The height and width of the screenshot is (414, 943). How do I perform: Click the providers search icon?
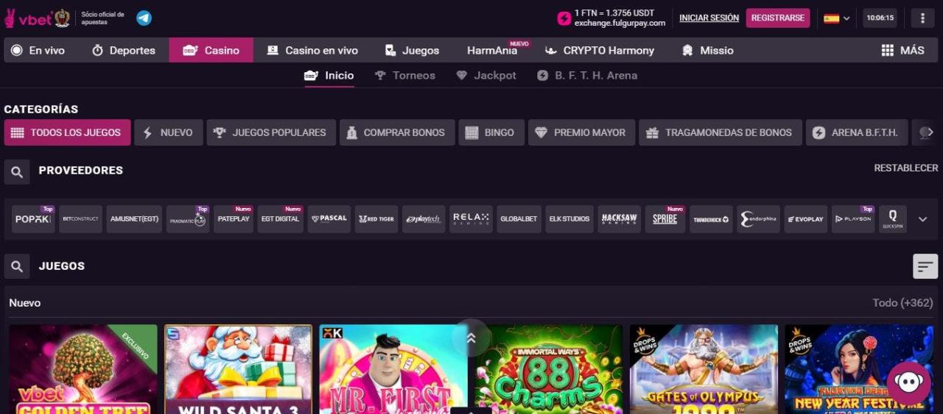click(17, 172)
